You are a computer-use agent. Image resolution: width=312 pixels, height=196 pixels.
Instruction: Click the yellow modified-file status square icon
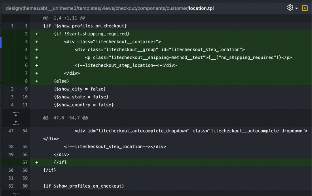click(305, 8)
